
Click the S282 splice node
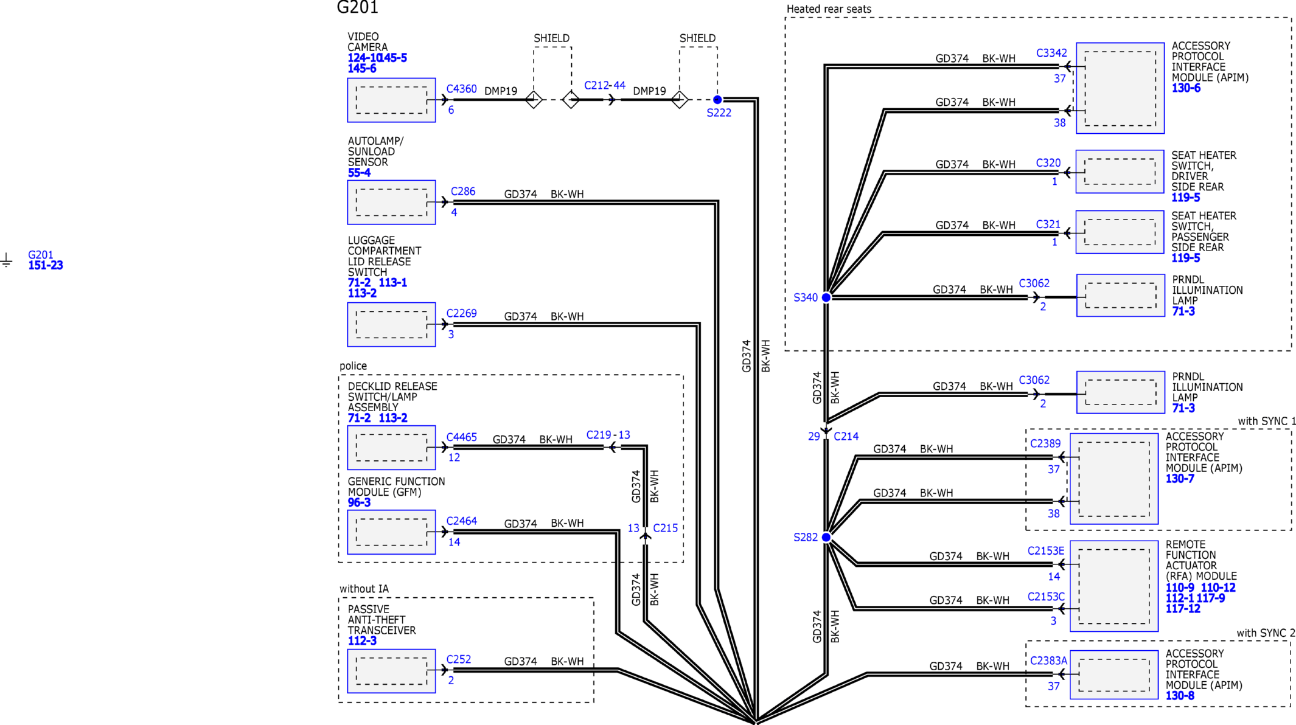tap(826, 537)
